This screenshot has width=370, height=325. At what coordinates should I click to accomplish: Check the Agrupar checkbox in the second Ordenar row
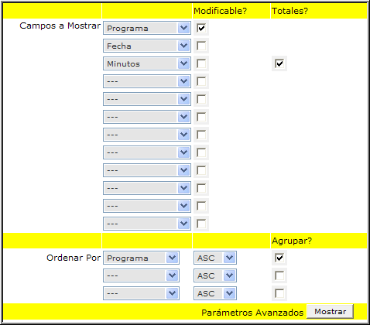click(279, 275)
